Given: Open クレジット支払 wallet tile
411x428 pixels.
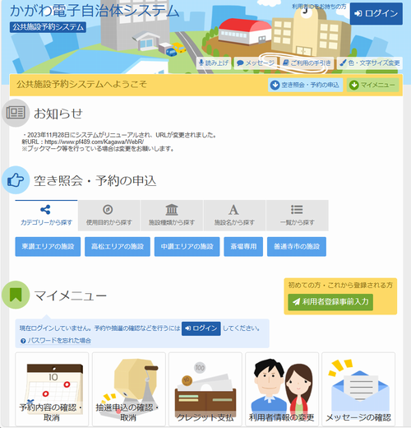Looking at the screenshot, I should point(205,389).
